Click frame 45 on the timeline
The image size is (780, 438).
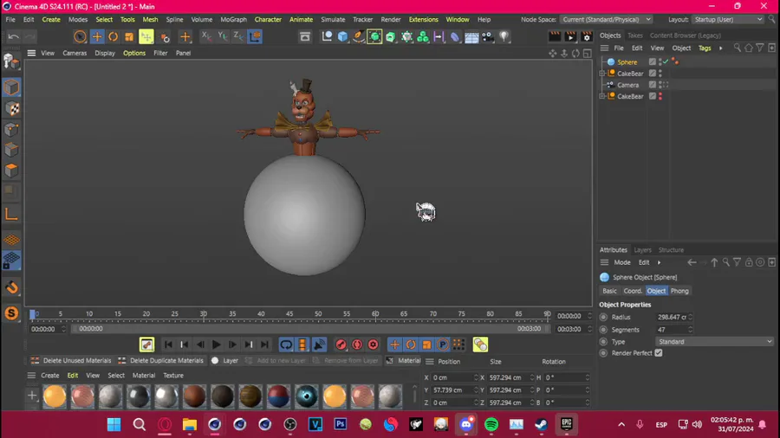289,314
